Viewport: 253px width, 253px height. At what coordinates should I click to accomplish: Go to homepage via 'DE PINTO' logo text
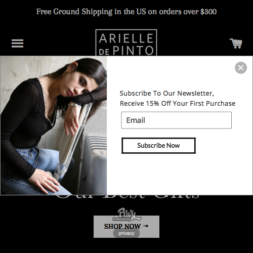click(126, 51)
